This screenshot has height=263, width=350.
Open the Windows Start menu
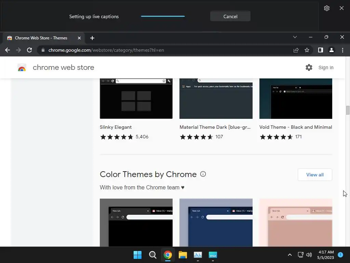pos(137,255)
